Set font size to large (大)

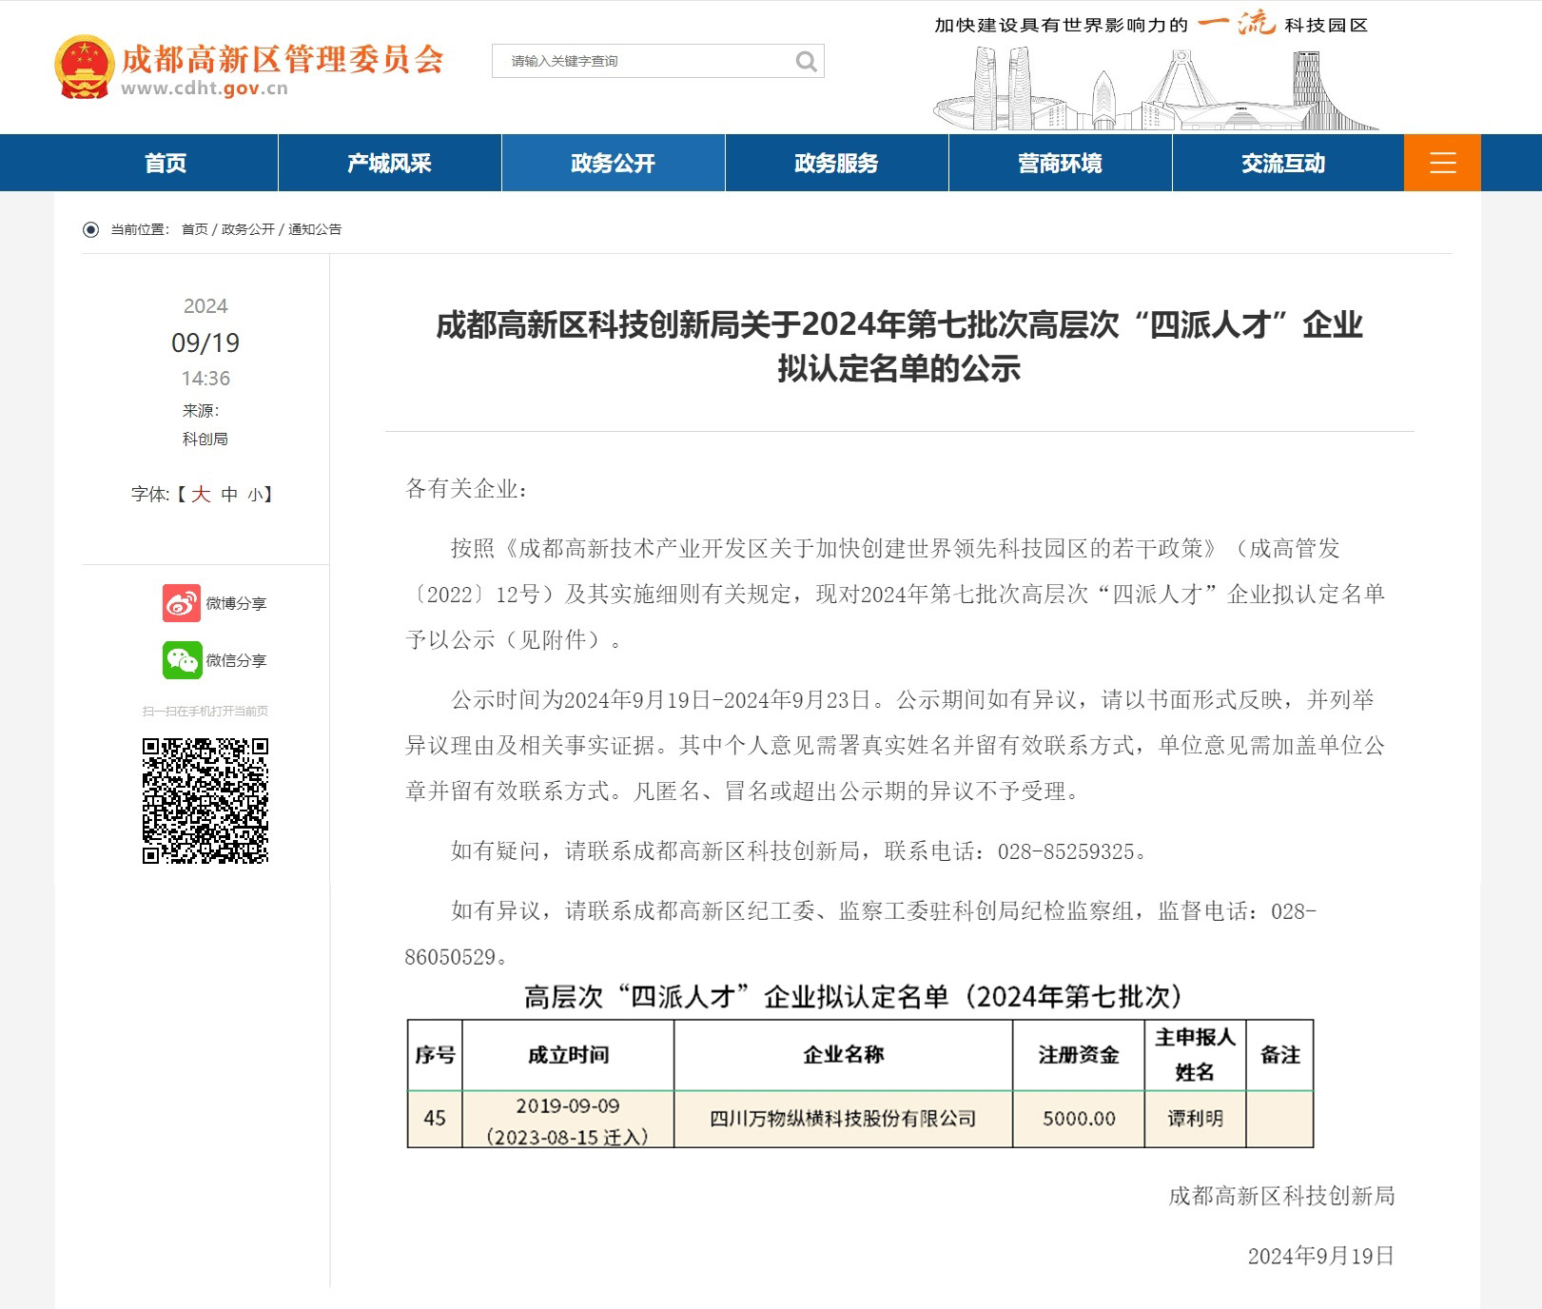[201, 494]
